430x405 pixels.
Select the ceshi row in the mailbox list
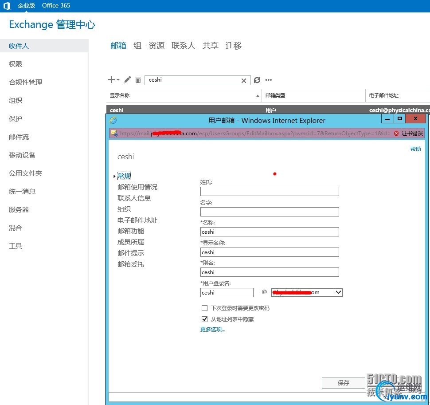[268, 110]
